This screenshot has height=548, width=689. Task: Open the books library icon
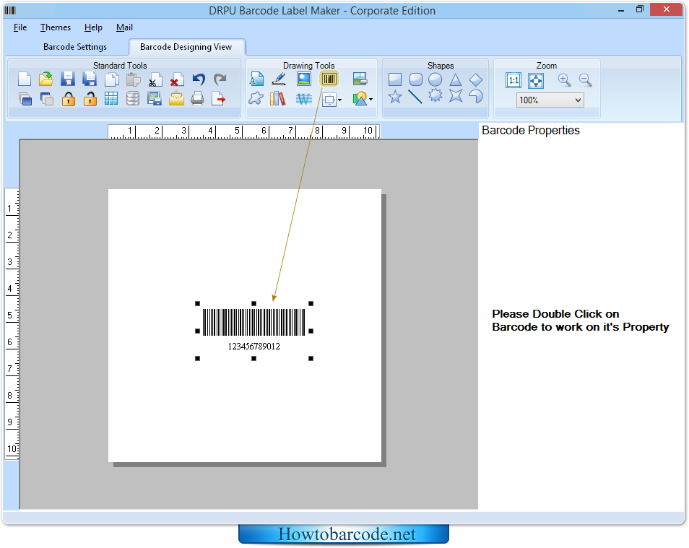pyautogui.click(x=278, y=98)
